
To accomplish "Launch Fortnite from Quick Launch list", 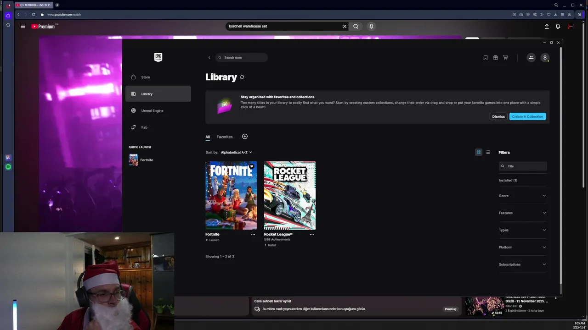I will 141,160.
